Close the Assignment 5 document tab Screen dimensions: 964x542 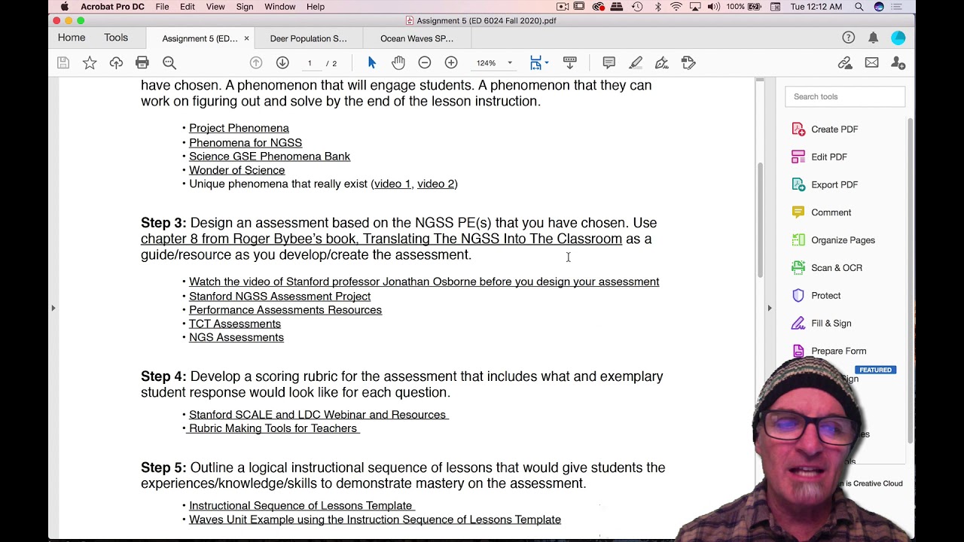(246, 38)
